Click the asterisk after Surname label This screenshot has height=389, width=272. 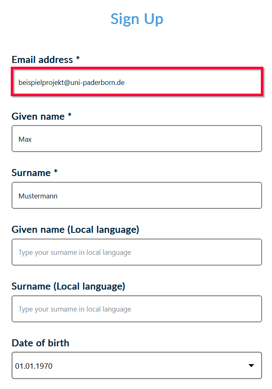pos(55,172)
